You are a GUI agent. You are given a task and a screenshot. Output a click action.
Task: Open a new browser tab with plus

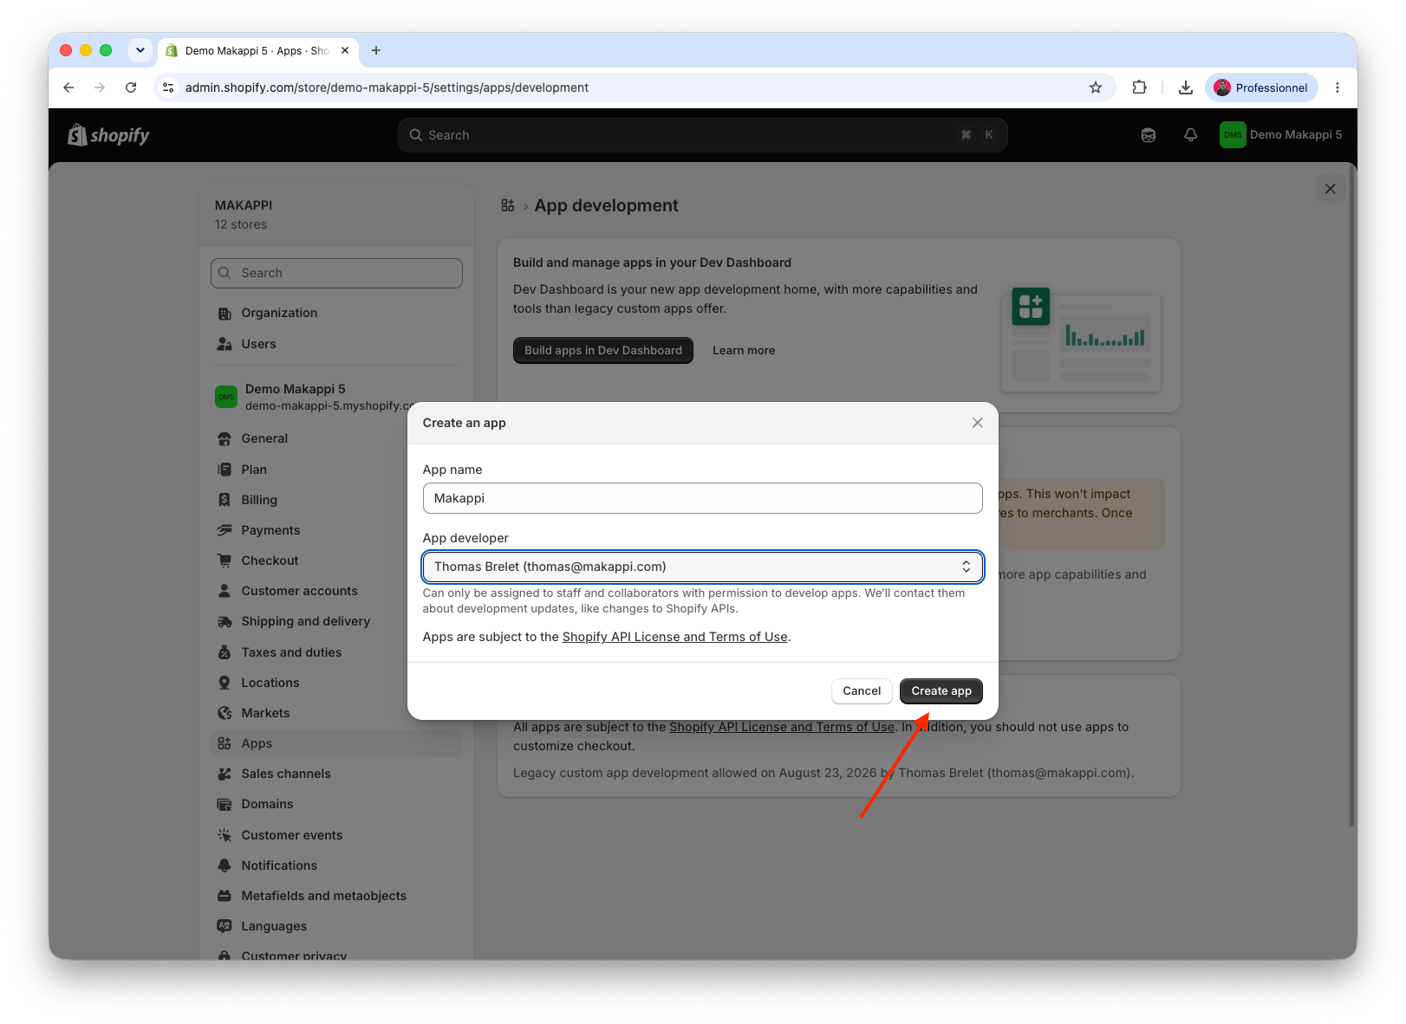[x=376, y=50]
